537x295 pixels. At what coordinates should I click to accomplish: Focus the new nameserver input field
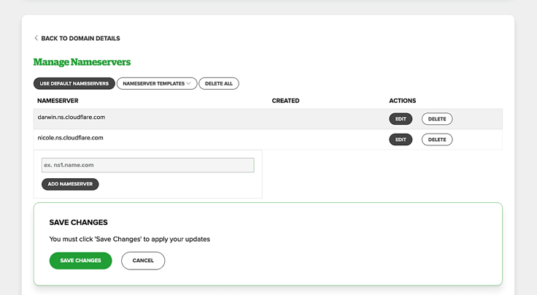click(148, 165)
